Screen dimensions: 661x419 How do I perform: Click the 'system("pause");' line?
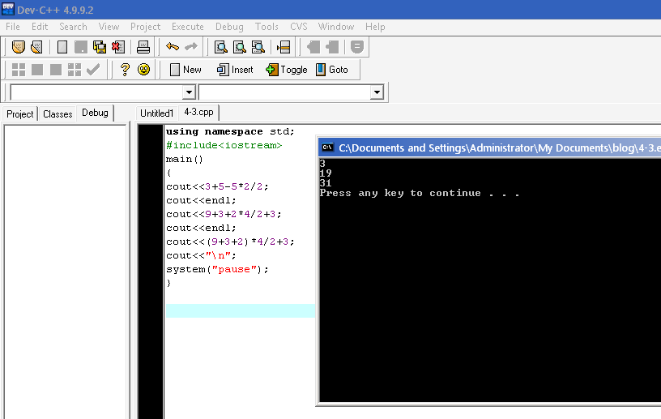coord(217,269)
